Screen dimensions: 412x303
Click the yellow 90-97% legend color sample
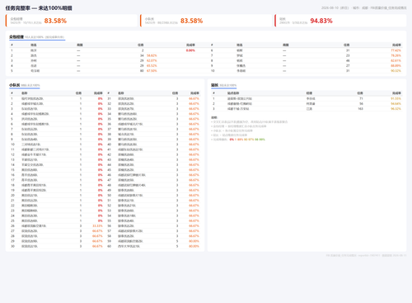pyautogui.click(x=249, y=140)
